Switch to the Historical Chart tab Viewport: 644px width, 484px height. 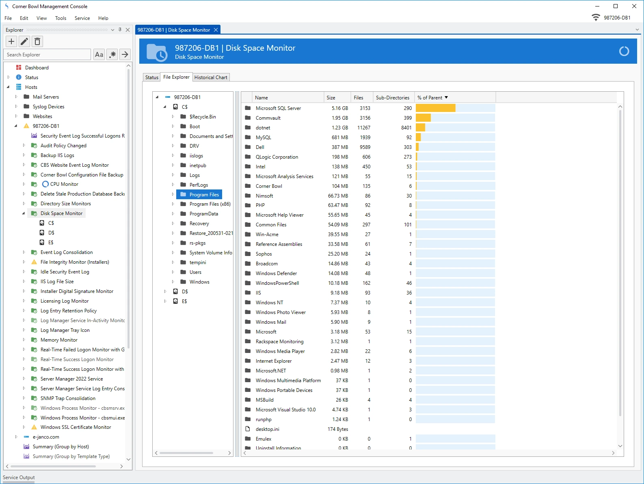[211, 77]
